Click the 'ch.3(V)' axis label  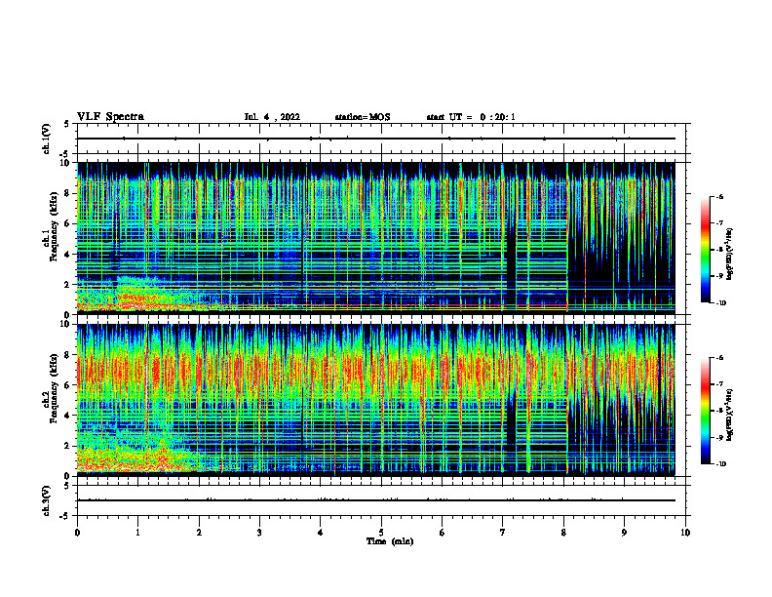(x=47, y=500)
